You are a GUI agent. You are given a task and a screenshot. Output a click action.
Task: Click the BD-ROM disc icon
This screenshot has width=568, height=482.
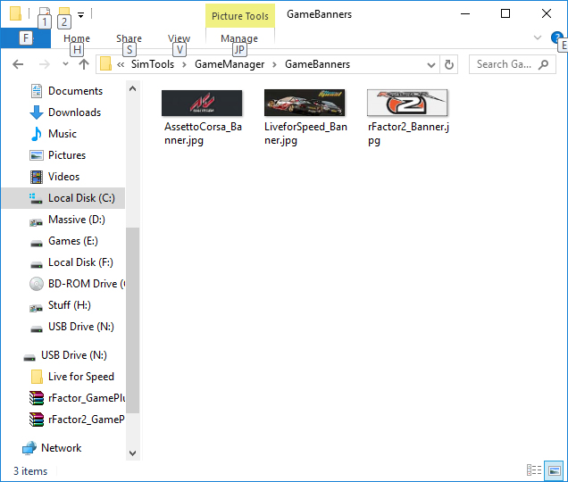pos(37,284)
